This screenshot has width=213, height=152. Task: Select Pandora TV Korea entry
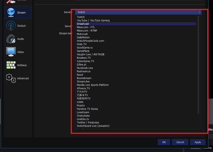coord(136,109)
